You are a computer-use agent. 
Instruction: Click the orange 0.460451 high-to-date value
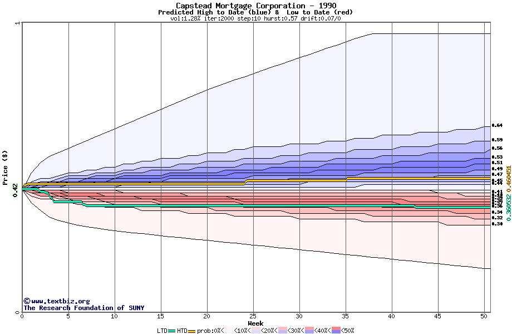(x=509, y=179)
